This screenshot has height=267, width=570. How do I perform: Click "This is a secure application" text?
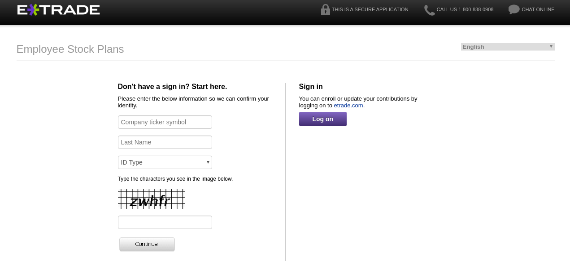pyautogui.click(x=370, y=9)
